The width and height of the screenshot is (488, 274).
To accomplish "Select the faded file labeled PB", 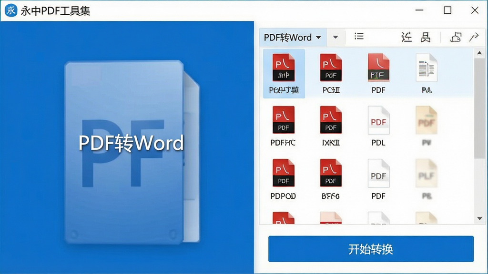I will click(427, 179).
